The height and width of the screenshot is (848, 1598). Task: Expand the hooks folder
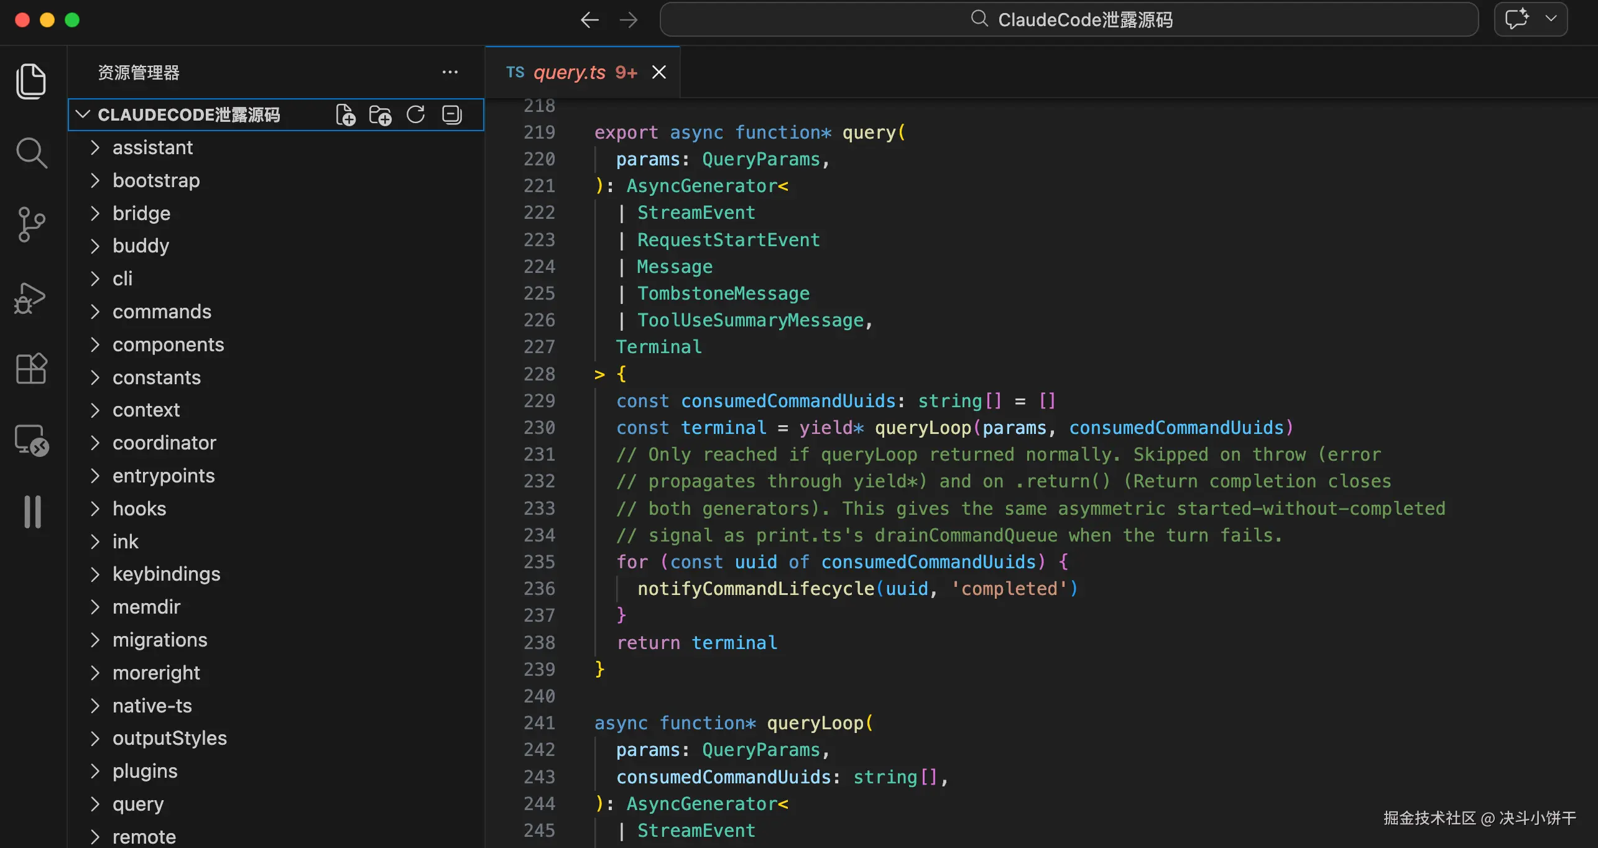coord(139,509)
